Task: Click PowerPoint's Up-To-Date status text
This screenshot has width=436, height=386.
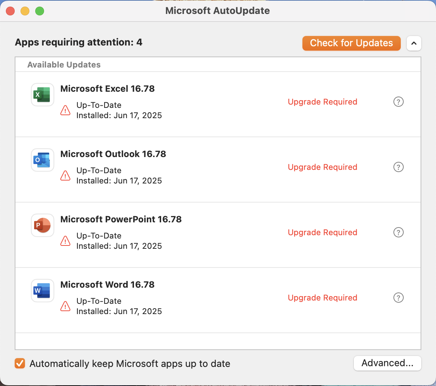Action: click(x=99, y=236)
